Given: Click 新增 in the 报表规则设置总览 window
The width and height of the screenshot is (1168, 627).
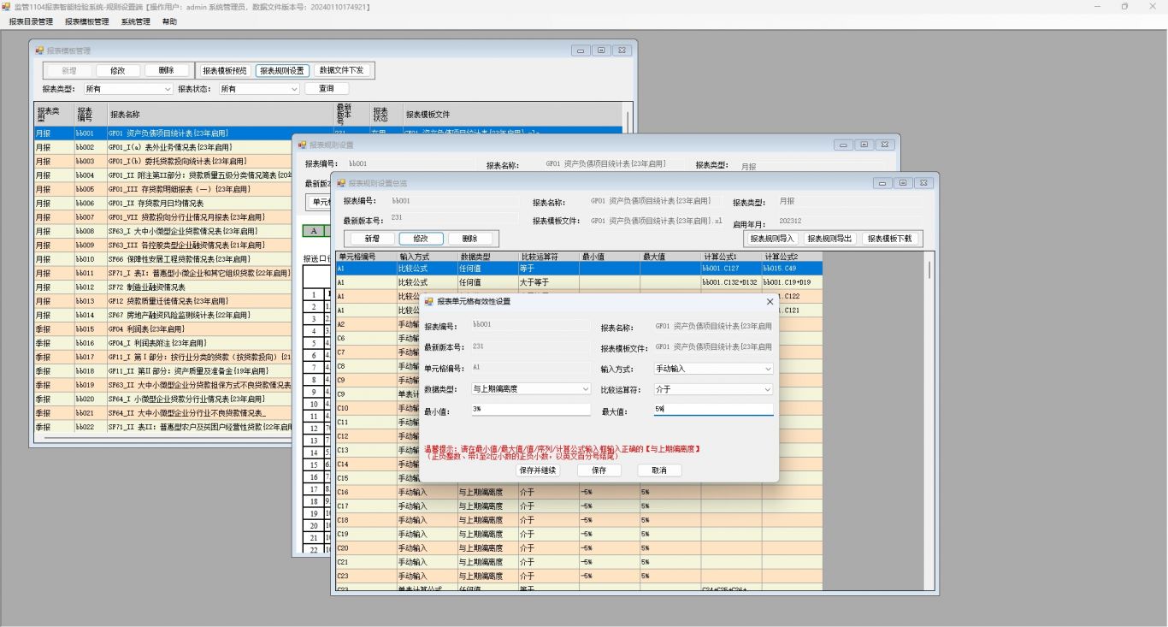Looking at the screenshot, I should tap(372, 239).
